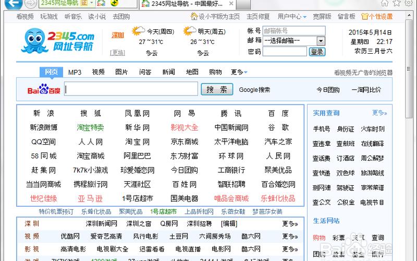The image size is (417, 261).
Task: Click the 宽屏版 link
Action: [x=322, y=17]
